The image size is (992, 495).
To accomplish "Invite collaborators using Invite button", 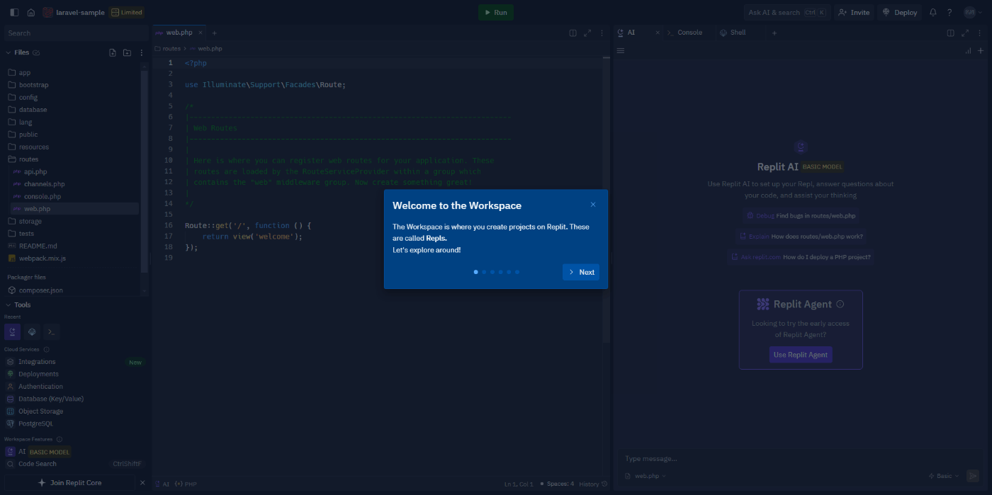I will tap(854, 12).
